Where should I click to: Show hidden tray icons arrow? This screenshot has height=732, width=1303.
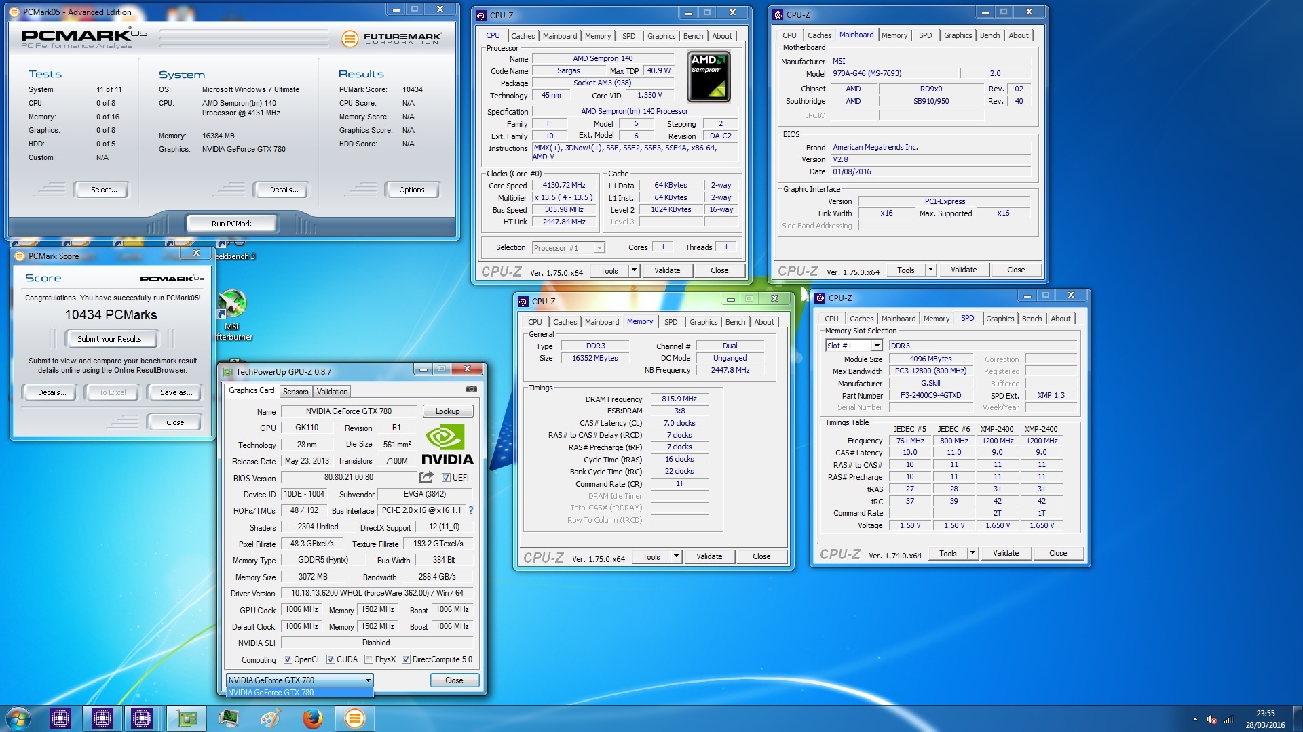click(1195, 719)
